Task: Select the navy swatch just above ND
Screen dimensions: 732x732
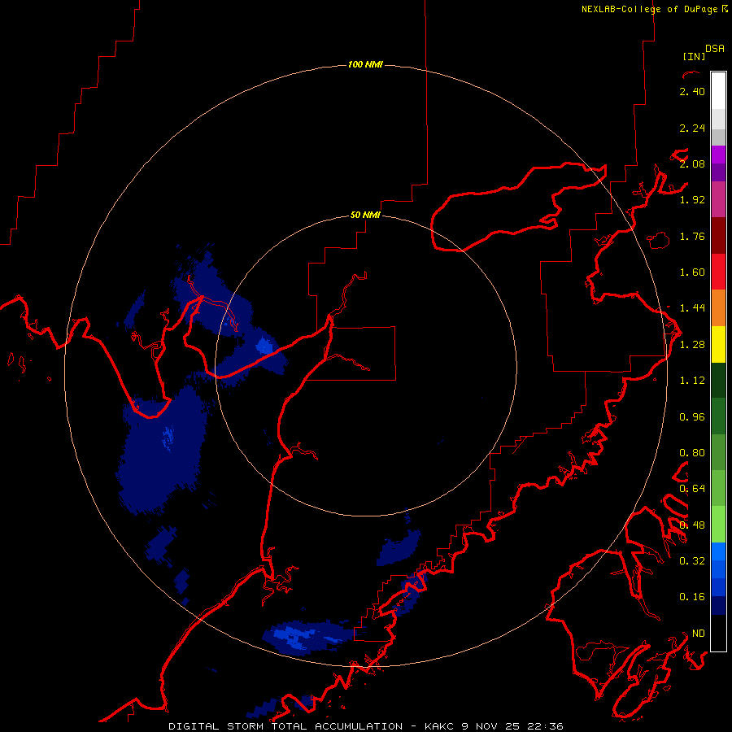Action: [x=718, y=605]
